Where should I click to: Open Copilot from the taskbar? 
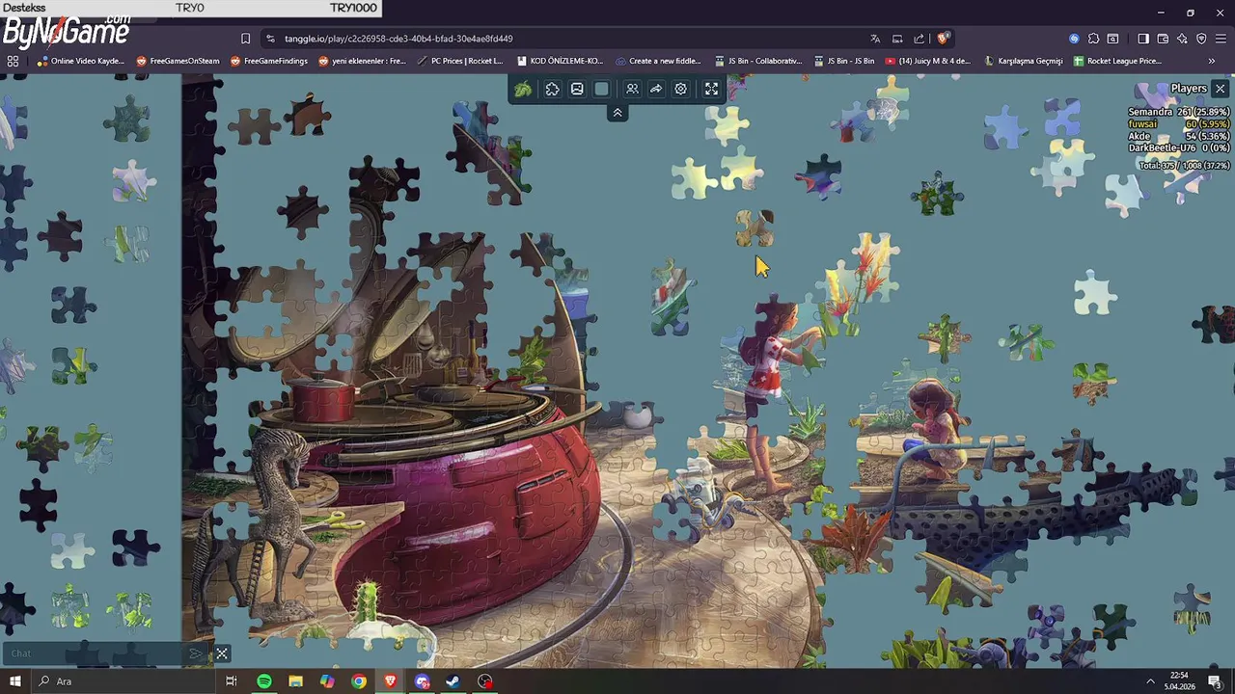[x=327, y=681]
